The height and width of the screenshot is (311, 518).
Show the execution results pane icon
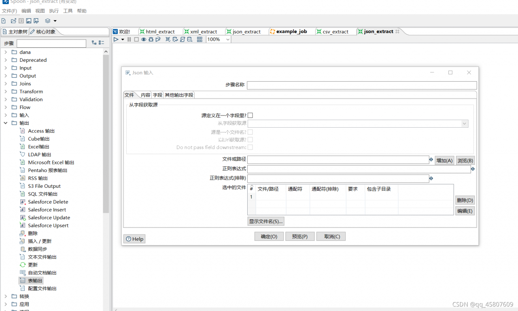point(200,39)
